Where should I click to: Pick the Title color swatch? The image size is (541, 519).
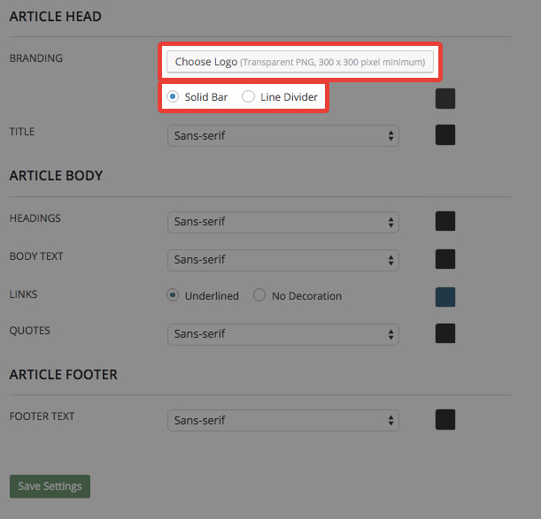445,134
